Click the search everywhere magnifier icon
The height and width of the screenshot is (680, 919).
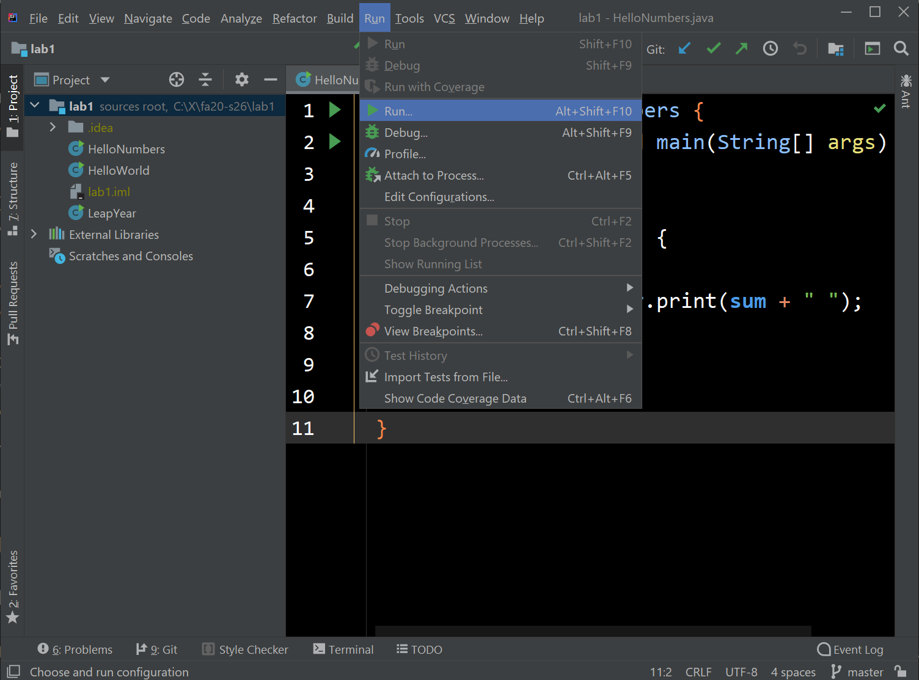(901, 49)
